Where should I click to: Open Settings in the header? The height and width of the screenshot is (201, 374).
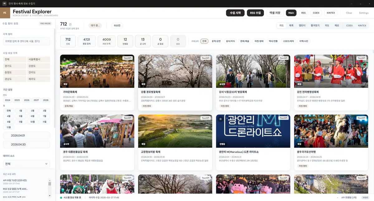[364, 13]
